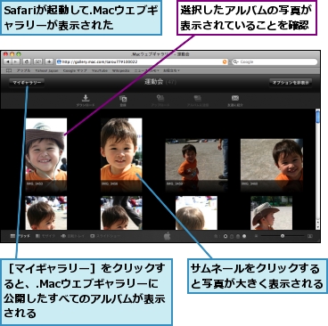Image resolution: width=328 pixels, height=326 pixels.
Task: Open second-row thumbnail of boy before crowd
Action: [46, 213]
